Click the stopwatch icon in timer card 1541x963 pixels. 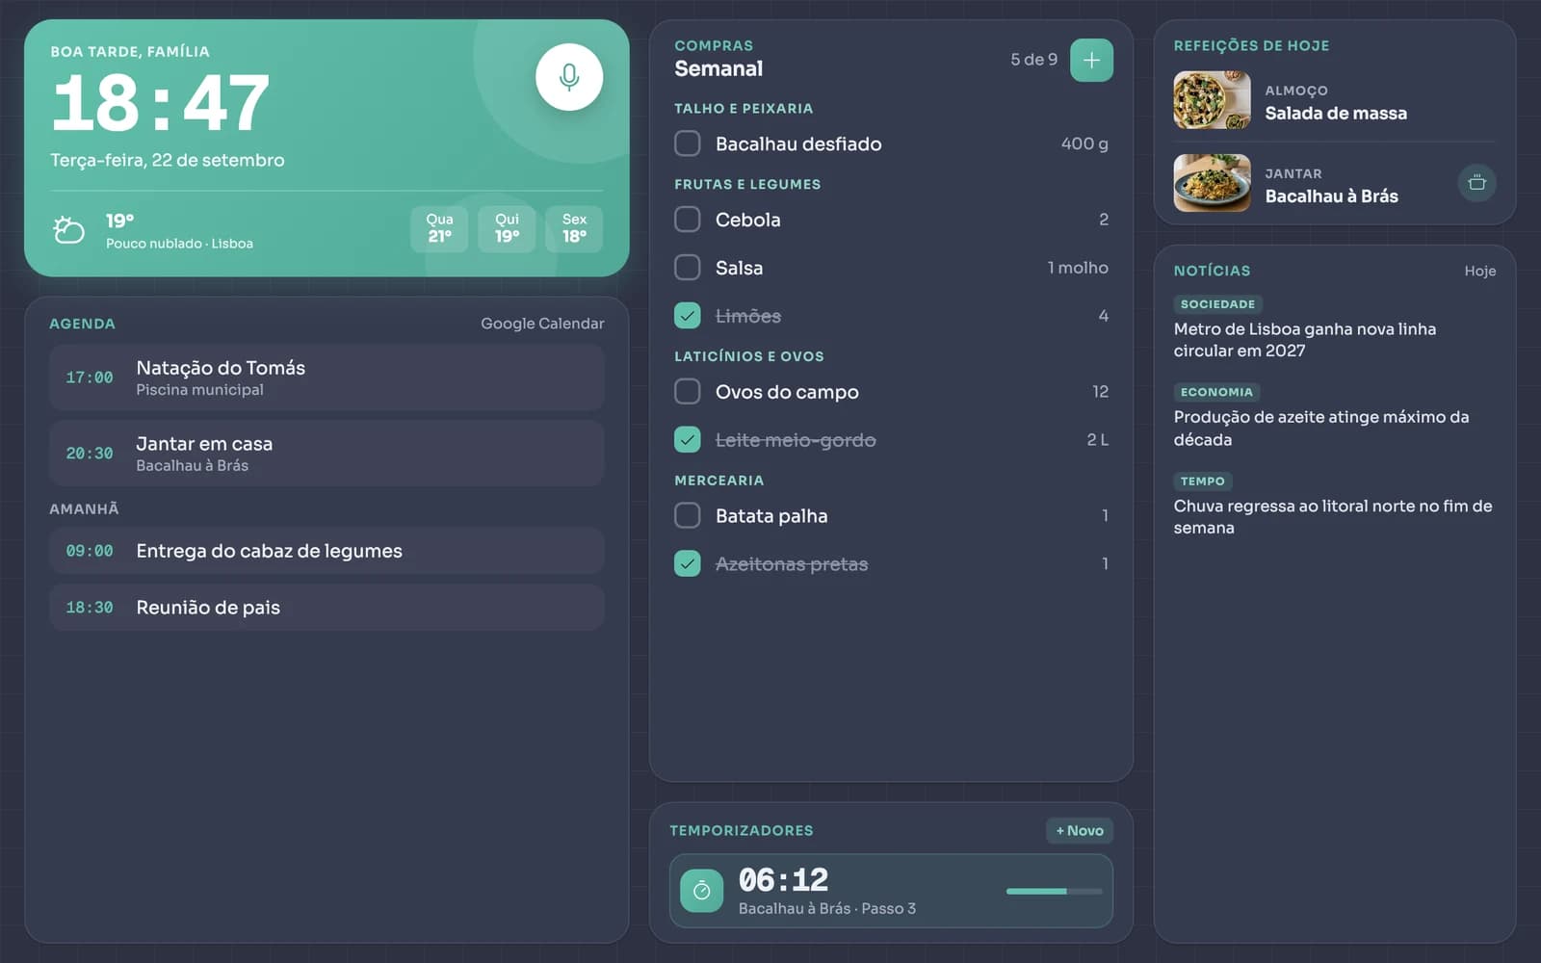tap(702, 891)
